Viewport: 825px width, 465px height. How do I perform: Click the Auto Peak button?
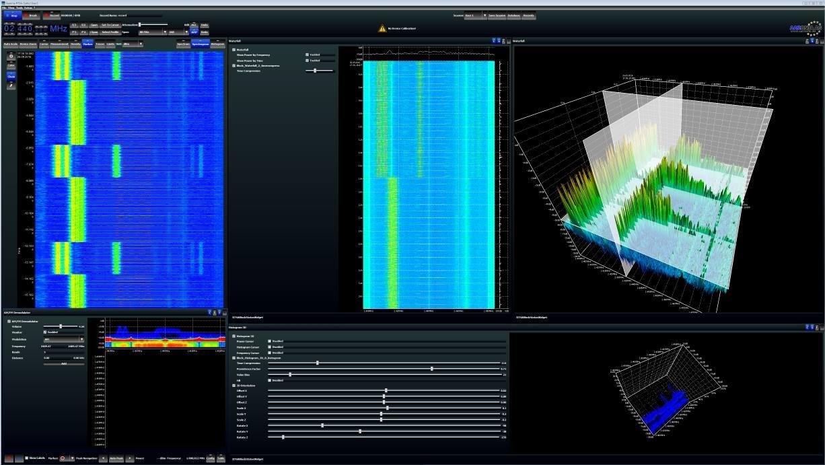click(116, 458)
